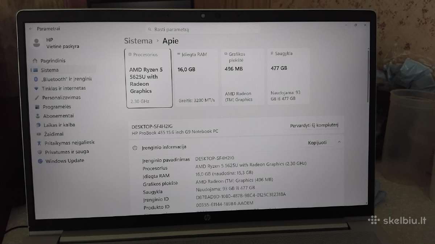435x244 pixels.
Task: Click the Procesorius chip icon
Action: (130, 55)
